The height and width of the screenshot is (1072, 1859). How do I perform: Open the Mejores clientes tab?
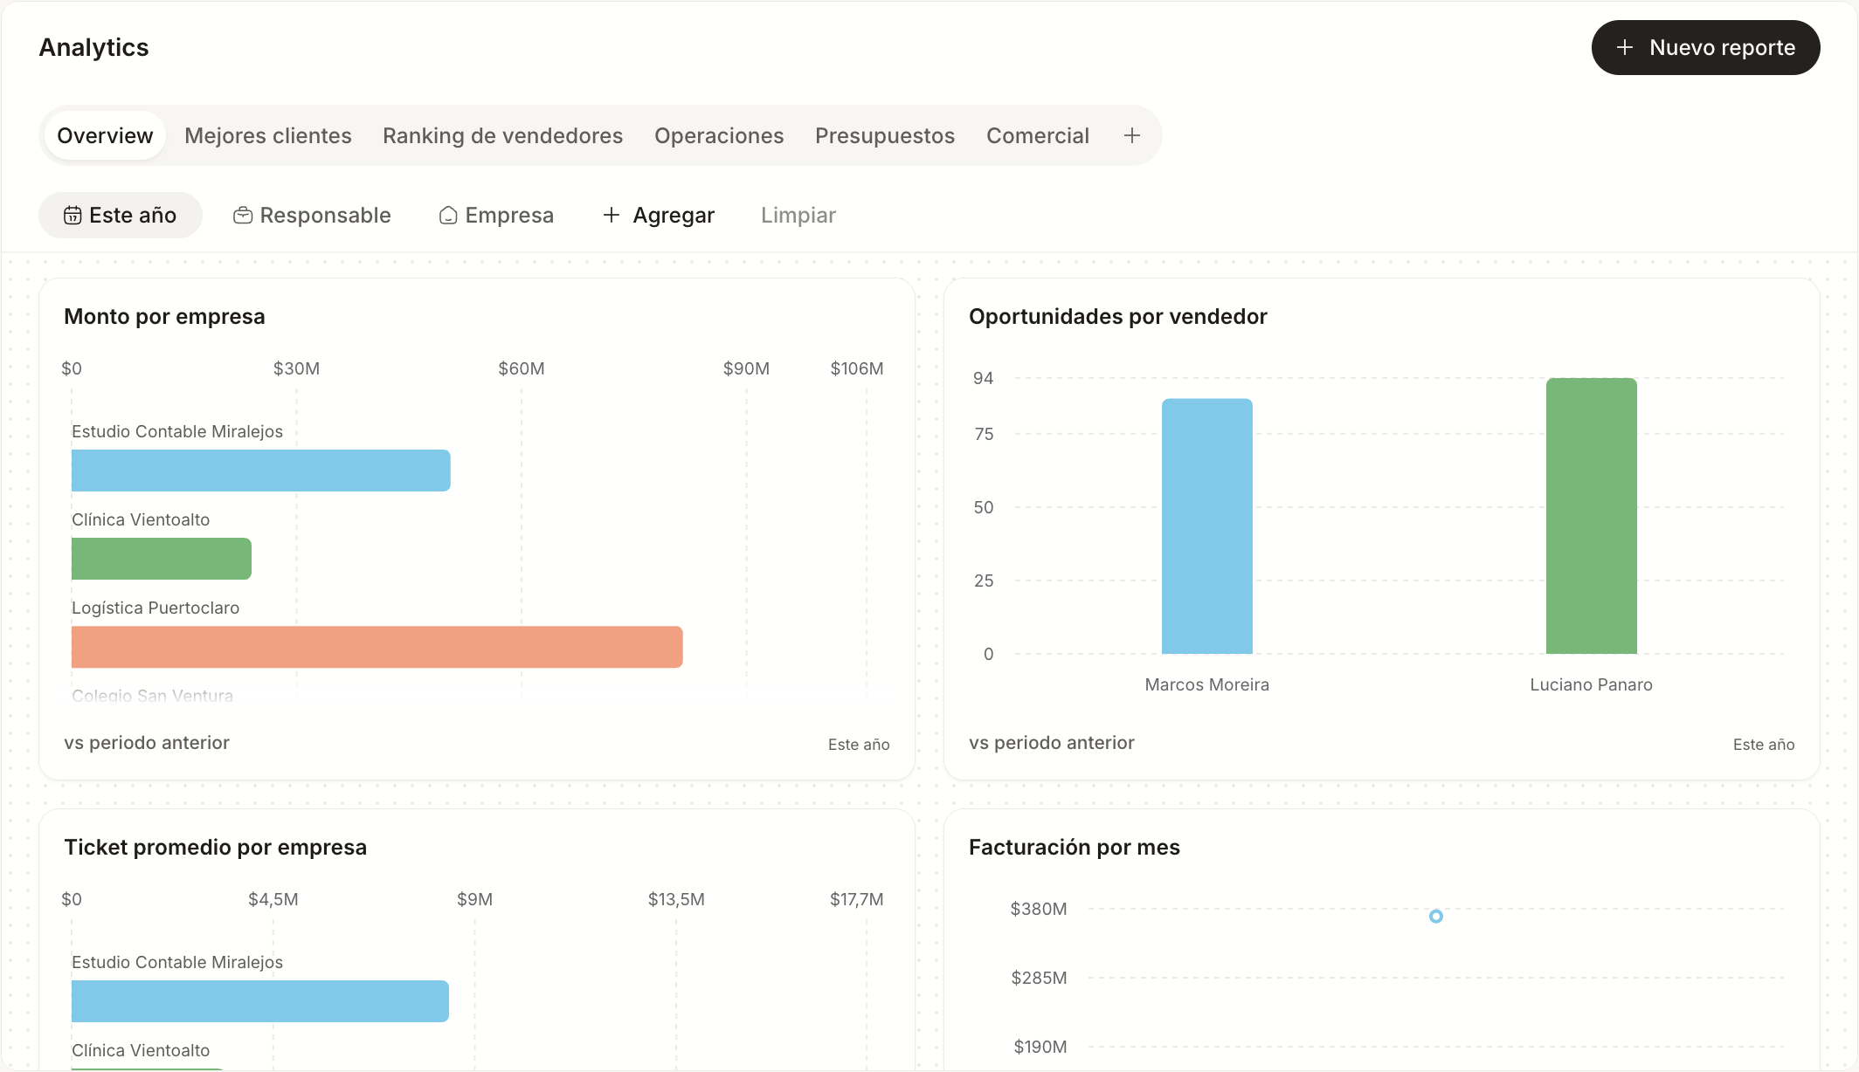pos(268,135)
